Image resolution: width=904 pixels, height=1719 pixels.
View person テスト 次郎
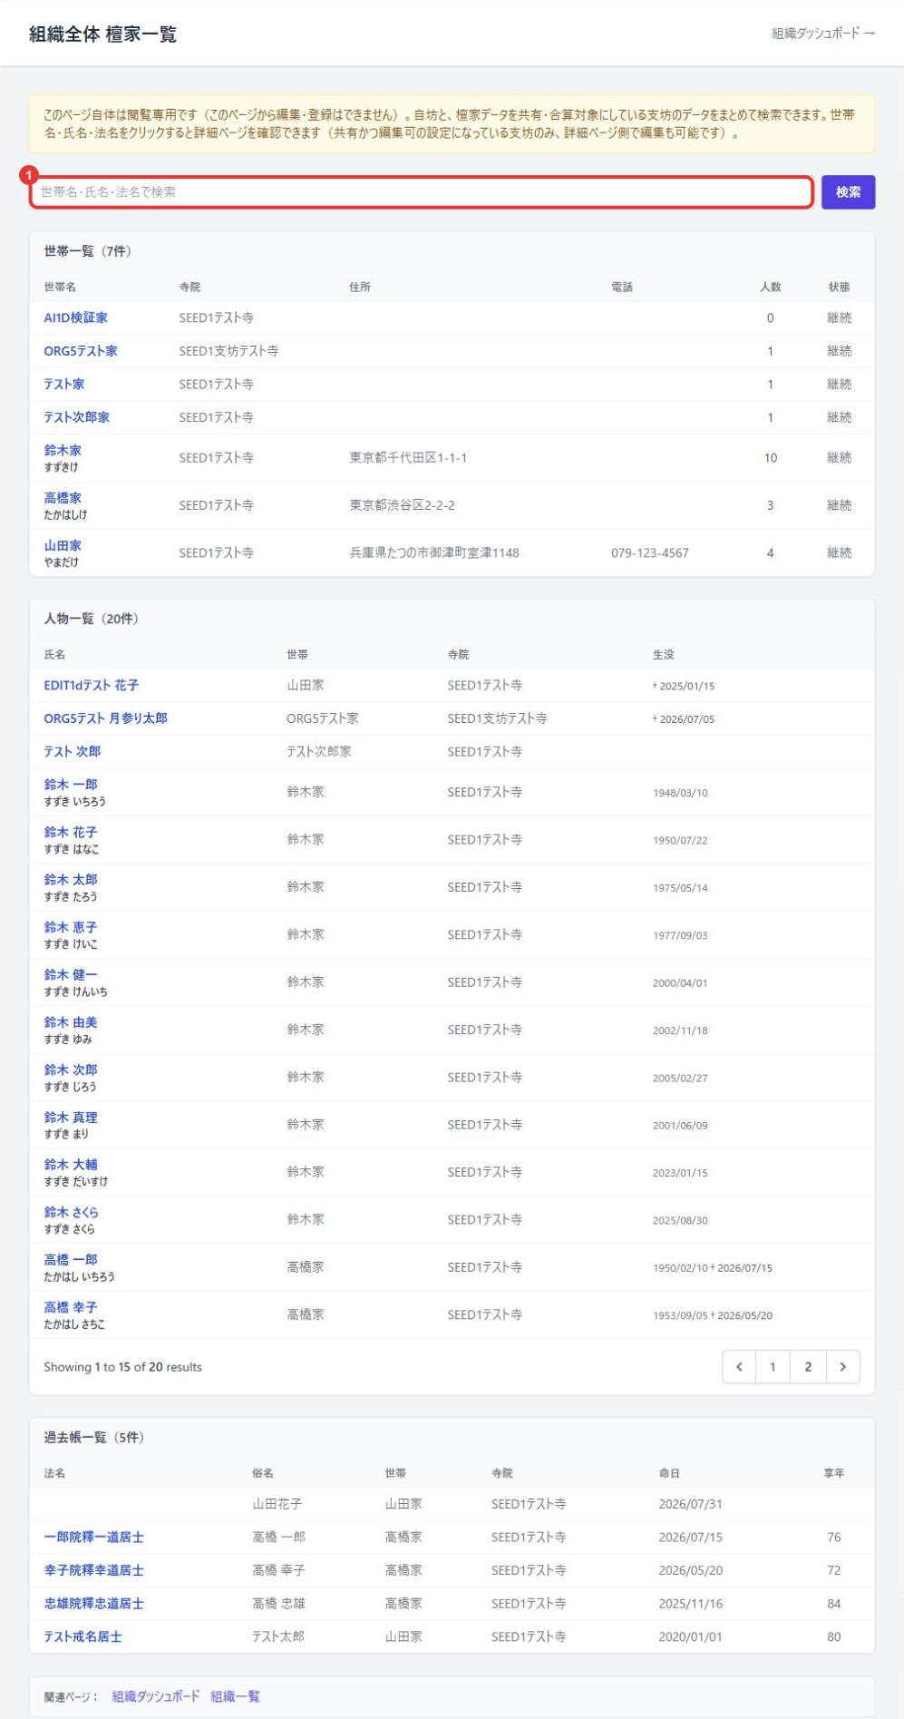tap(73, 751)
